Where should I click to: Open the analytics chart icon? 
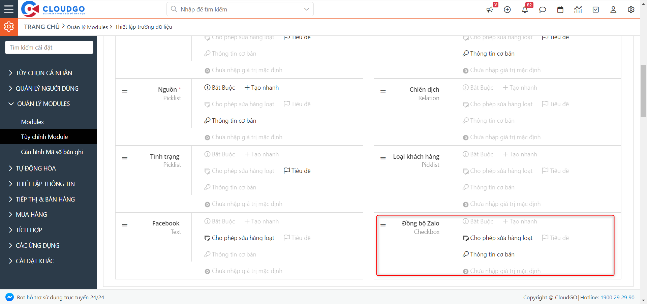[578, 10]
